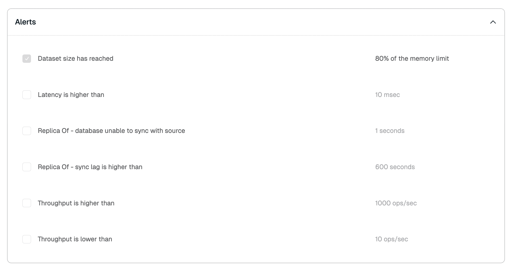Click the Dataset size has reached label
The image size is (512, 270).
[75, 59]
